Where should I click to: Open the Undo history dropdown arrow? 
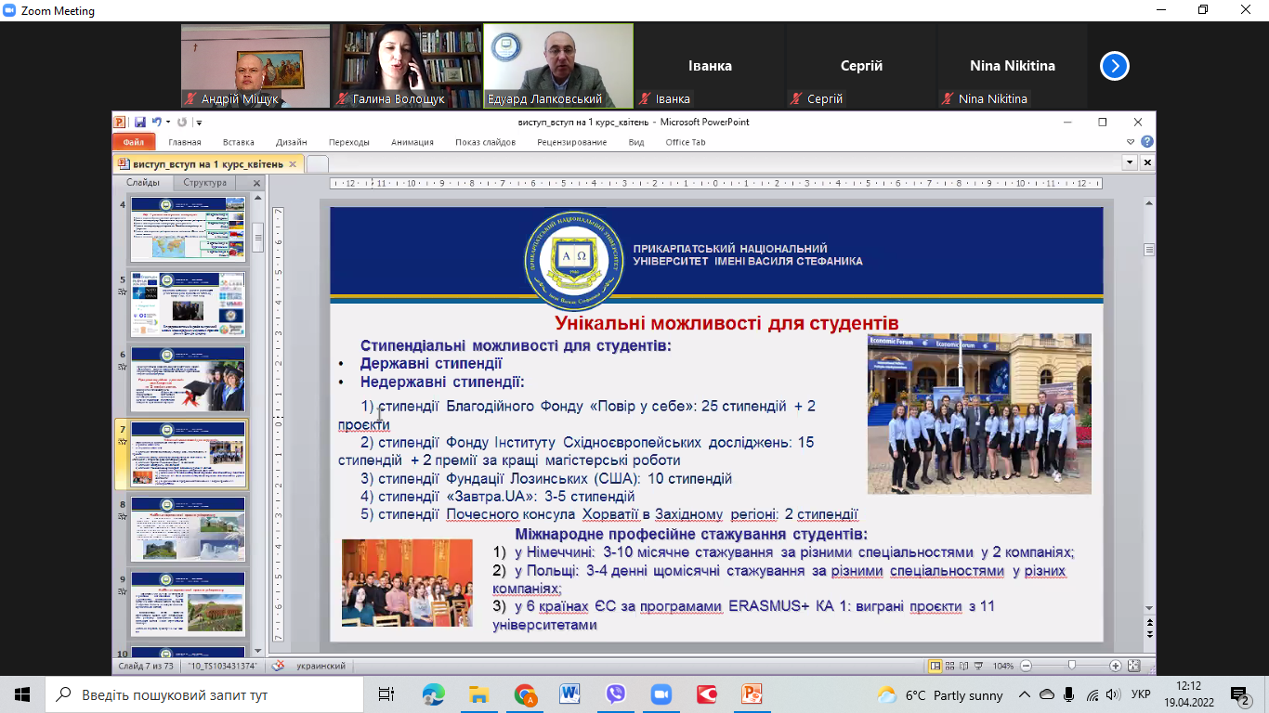coord(168,122)
